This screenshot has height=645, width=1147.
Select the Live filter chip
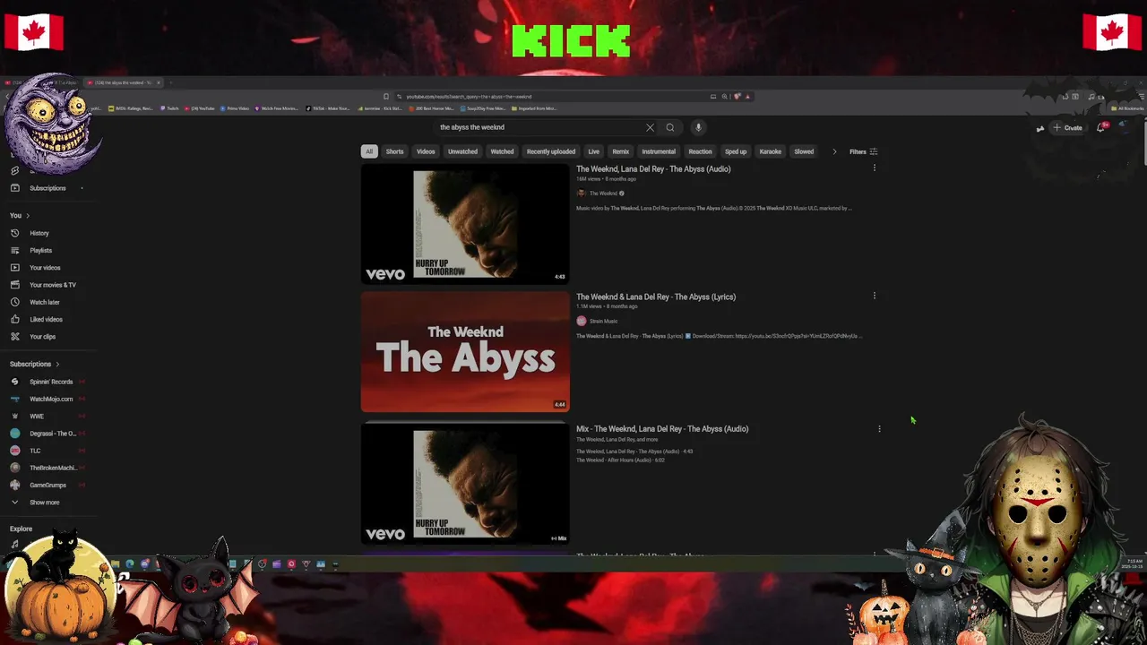(593, 151)
